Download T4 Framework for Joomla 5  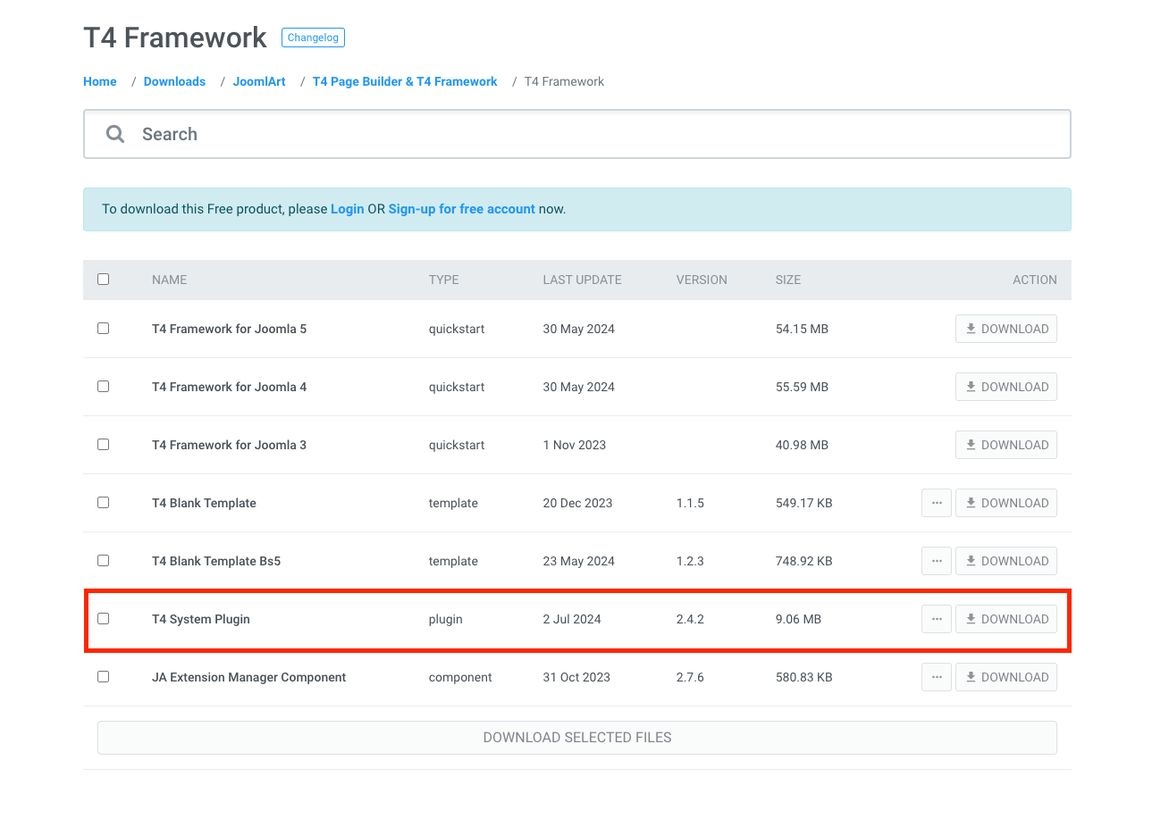pos(1005,329)
